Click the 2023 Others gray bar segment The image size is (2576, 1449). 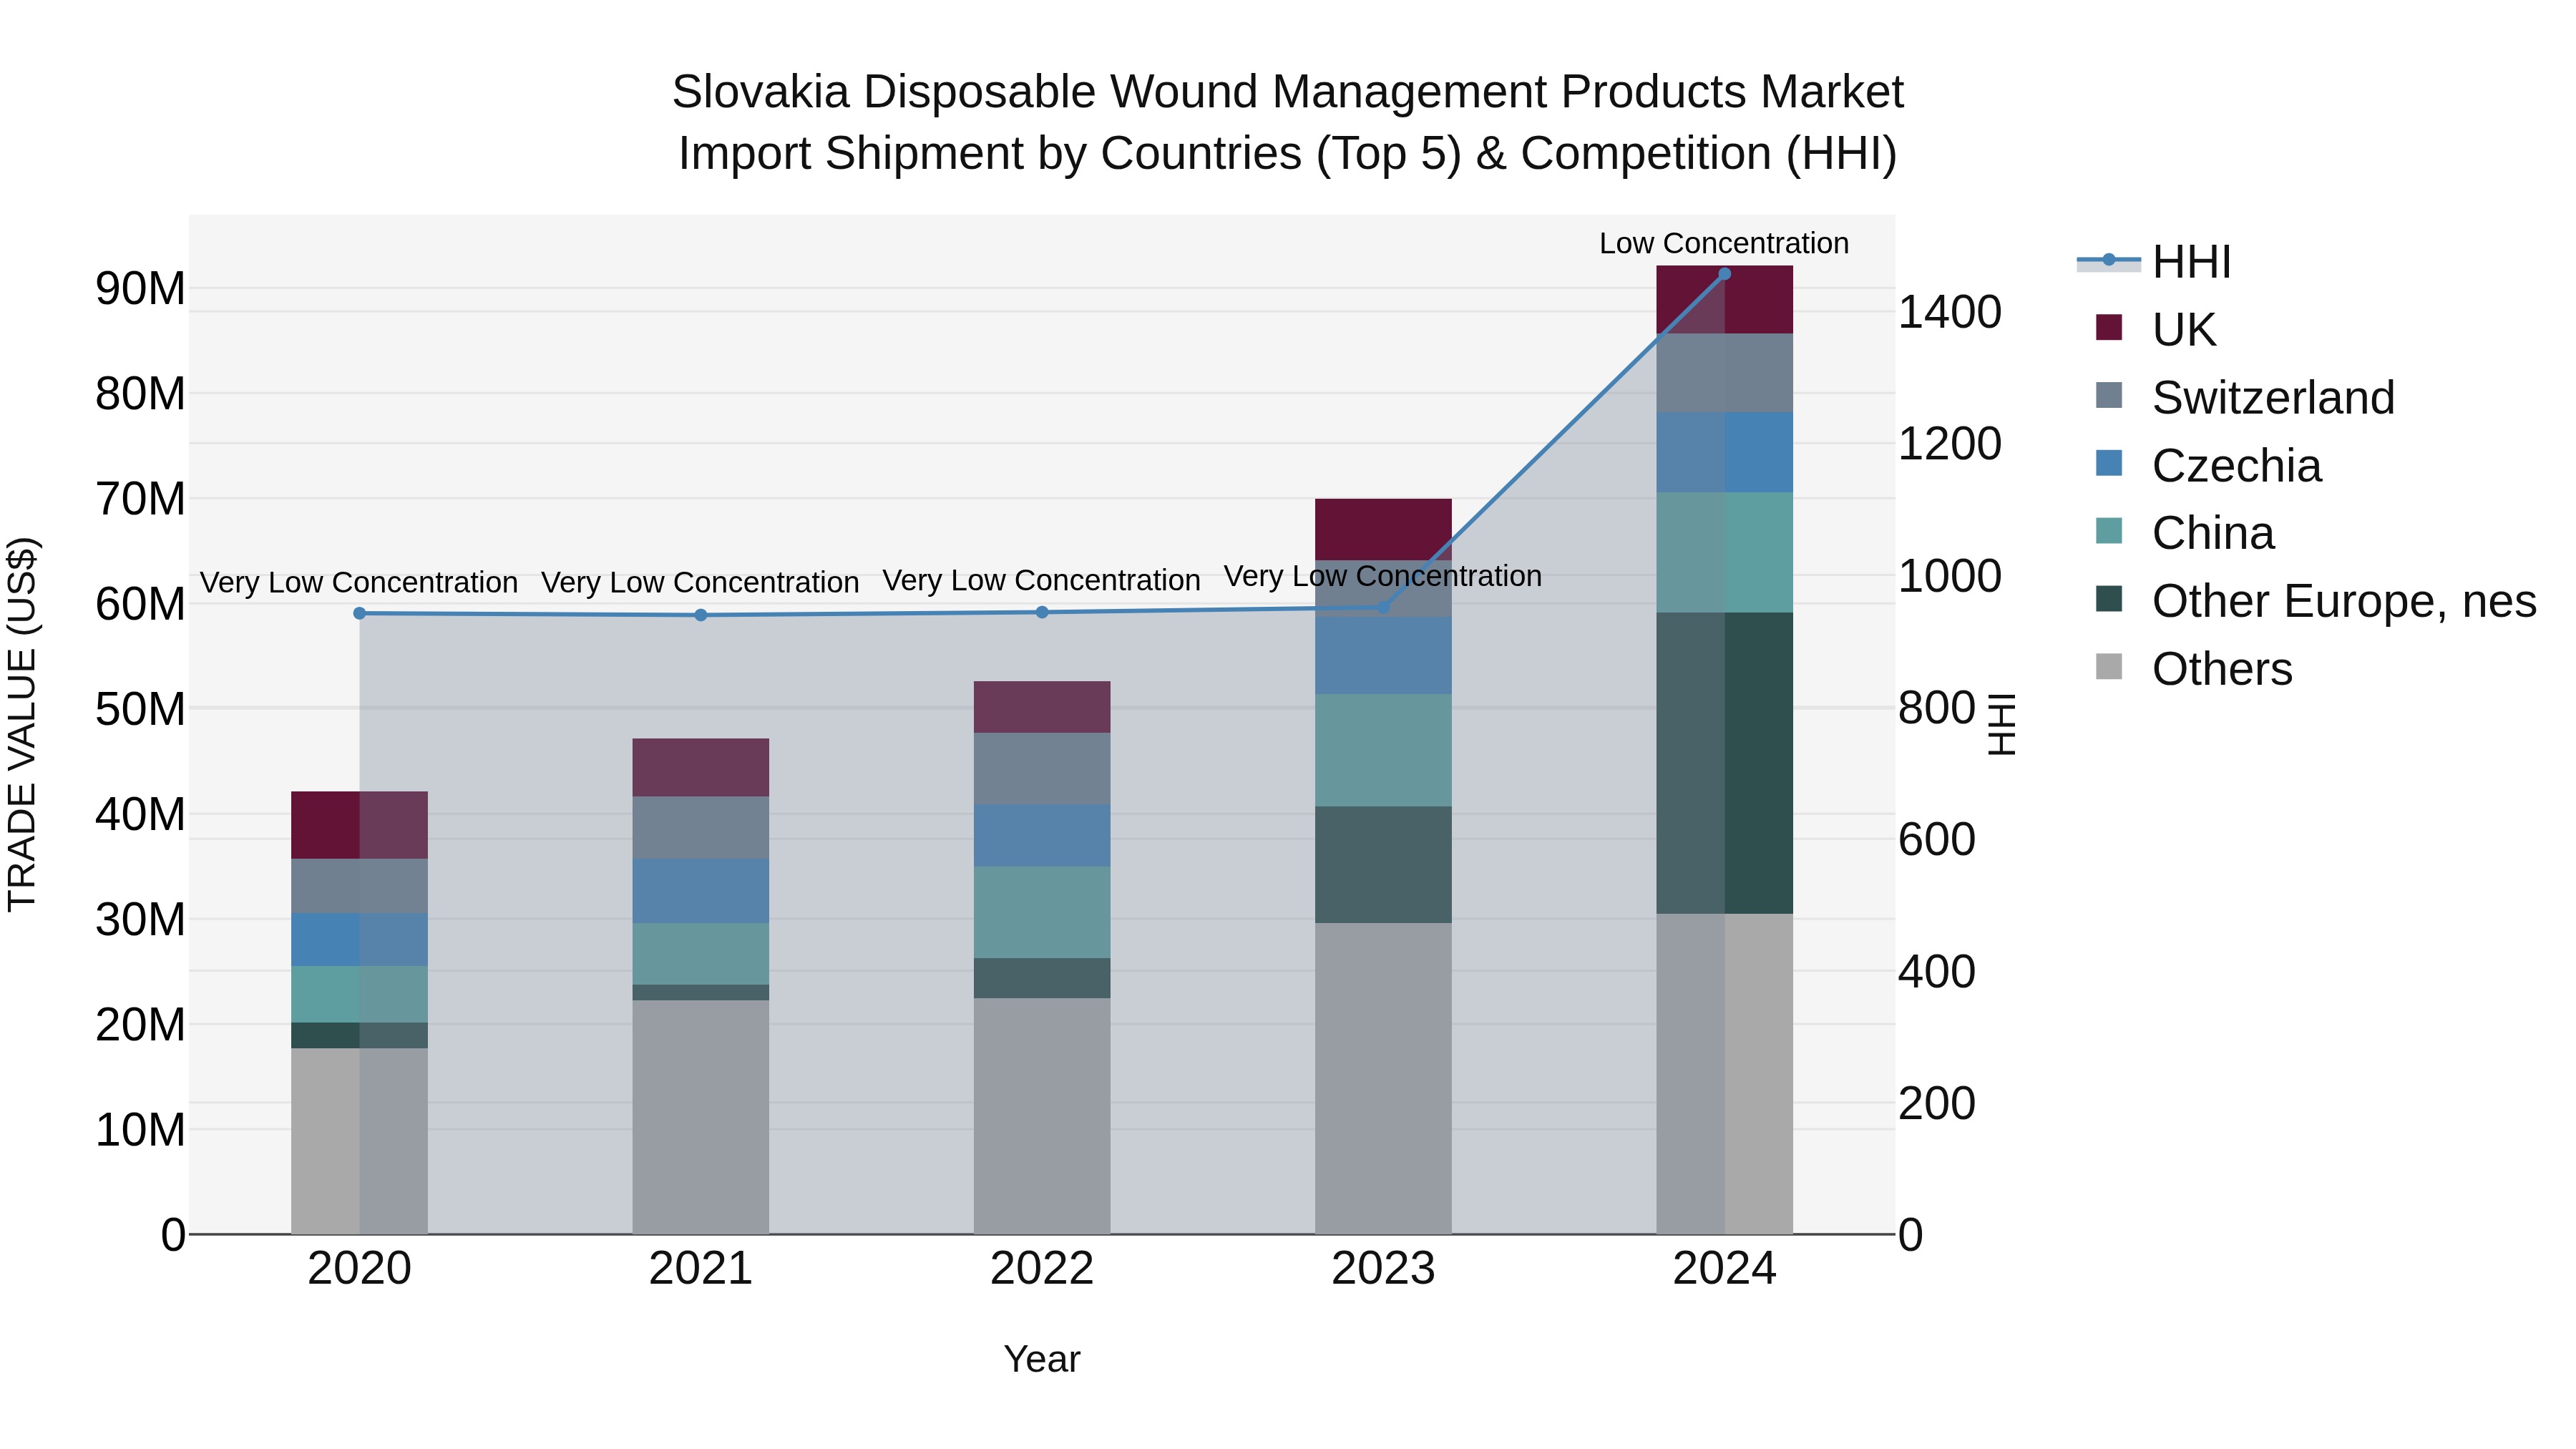[1383, 1078]
